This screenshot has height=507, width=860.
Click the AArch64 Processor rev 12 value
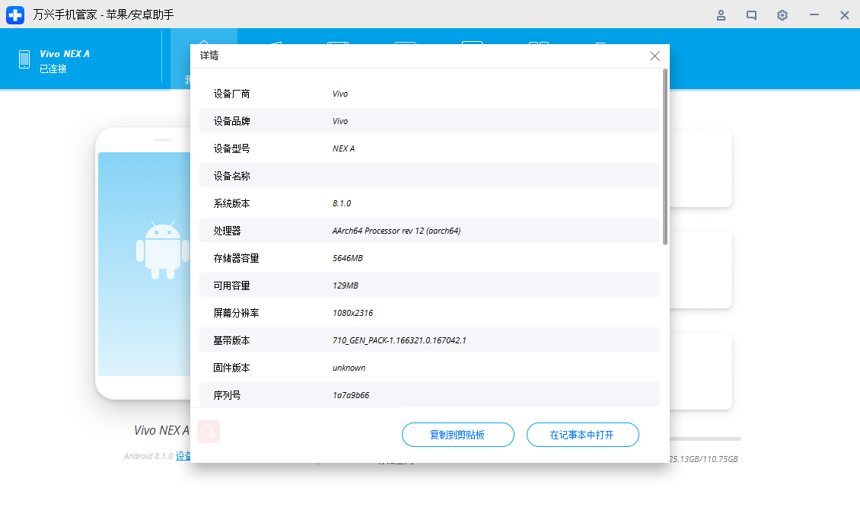coord(396,231)
